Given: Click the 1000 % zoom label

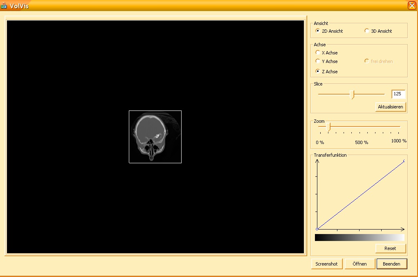Looking at the screenshot, I should tap(399, 141).
